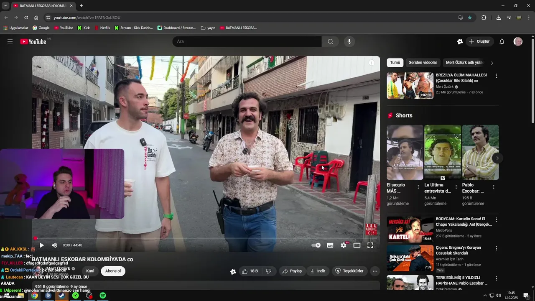Mute the video volume
This screenshot has height=301, width=535.
54,245
